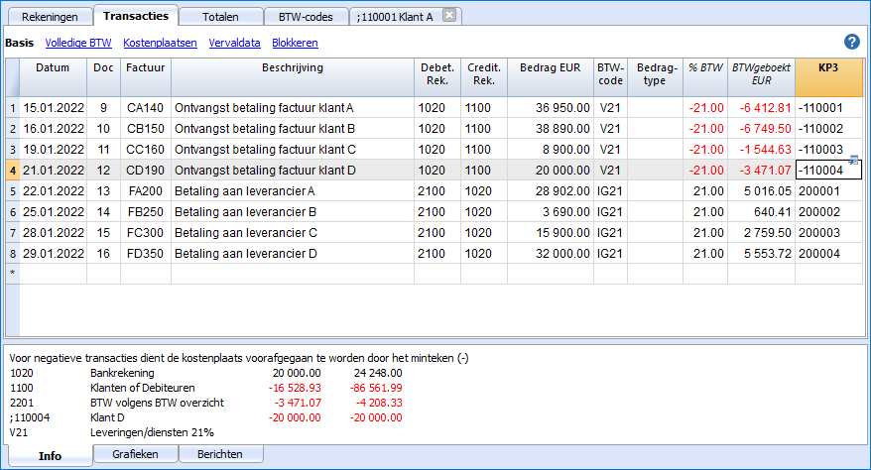
Task: Click date cell 25.01.2022
Action: coord(53,212)
